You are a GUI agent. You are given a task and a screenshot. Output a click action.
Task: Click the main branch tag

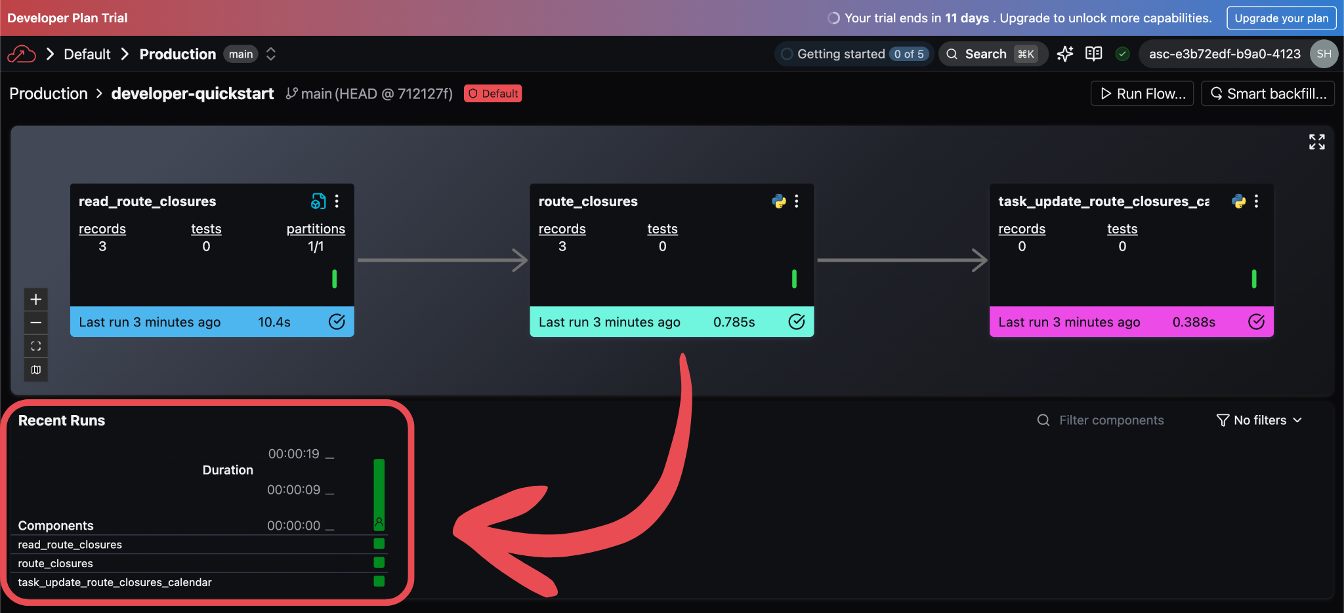click(241, 54)
